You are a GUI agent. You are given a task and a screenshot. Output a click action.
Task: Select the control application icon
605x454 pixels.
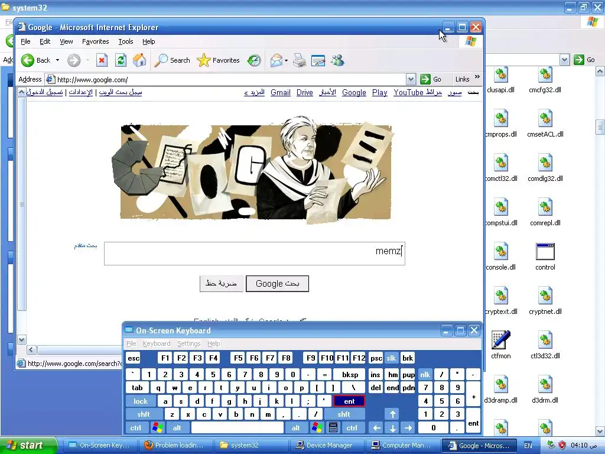[x=545, y=252]
